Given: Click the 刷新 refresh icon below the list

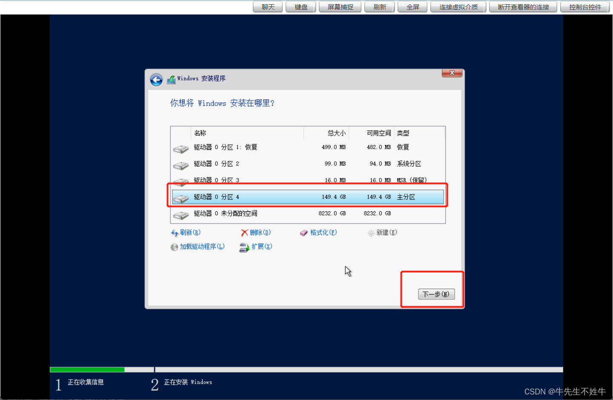Looking at the screenshot, I should (x=175, y=233).
